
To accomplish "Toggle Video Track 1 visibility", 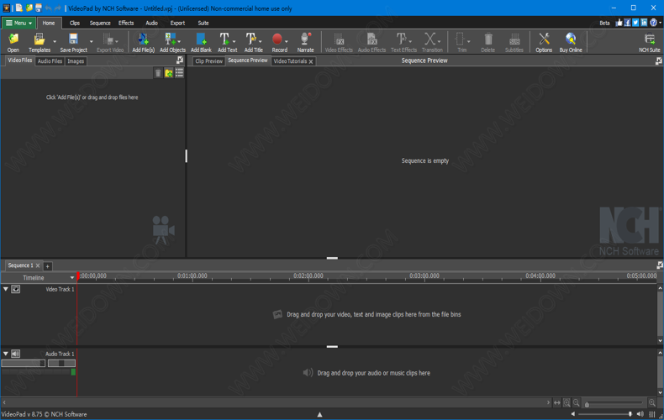I will 16,289.
